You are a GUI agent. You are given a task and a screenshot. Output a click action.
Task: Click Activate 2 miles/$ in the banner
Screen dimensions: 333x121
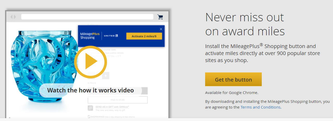coord(144,36)
